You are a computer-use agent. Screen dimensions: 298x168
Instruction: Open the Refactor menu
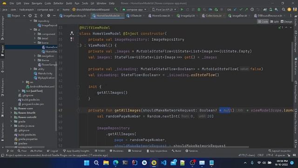tap(58, 3)
